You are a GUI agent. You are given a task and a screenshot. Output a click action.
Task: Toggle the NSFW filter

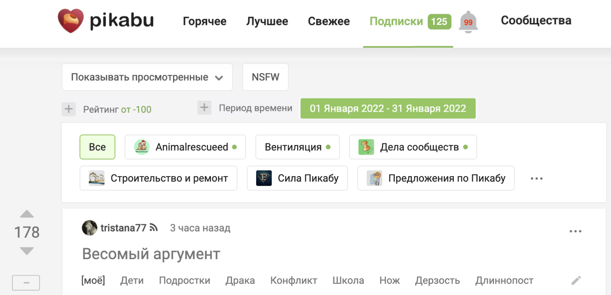tap(265, 77)
